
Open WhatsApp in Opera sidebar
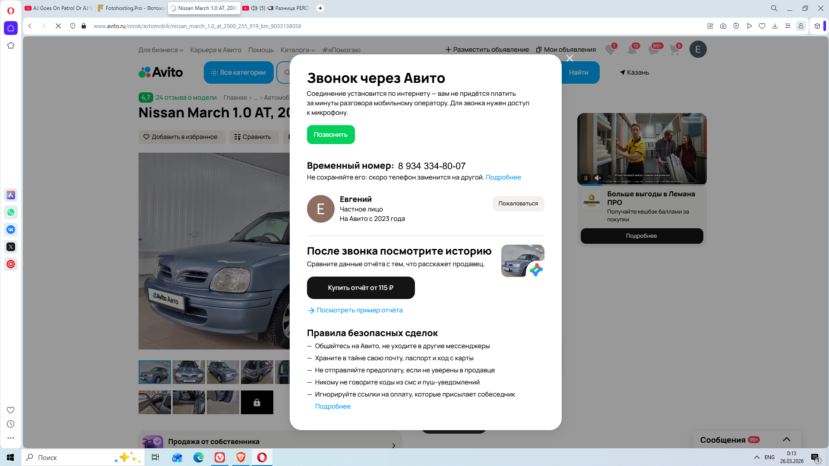(x=11, y=212)
